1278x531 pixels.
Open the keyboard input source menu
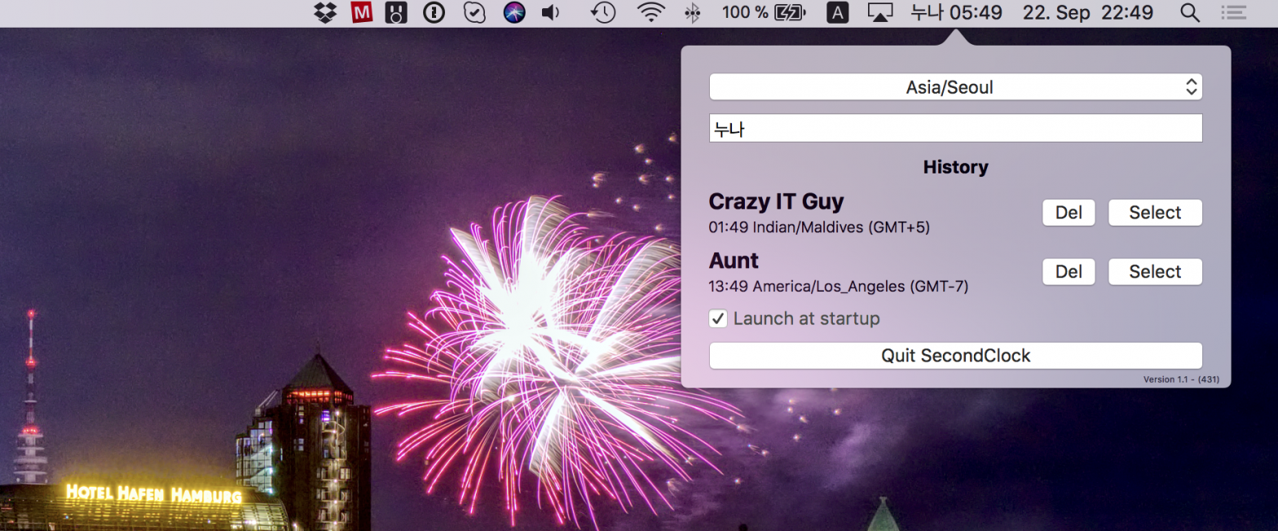point(838,12)
